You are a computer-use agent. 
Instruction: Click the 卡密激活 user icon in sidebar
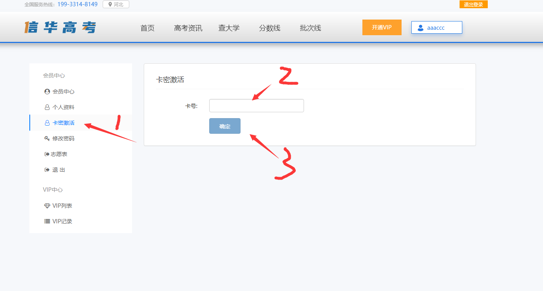coord(47,123)
